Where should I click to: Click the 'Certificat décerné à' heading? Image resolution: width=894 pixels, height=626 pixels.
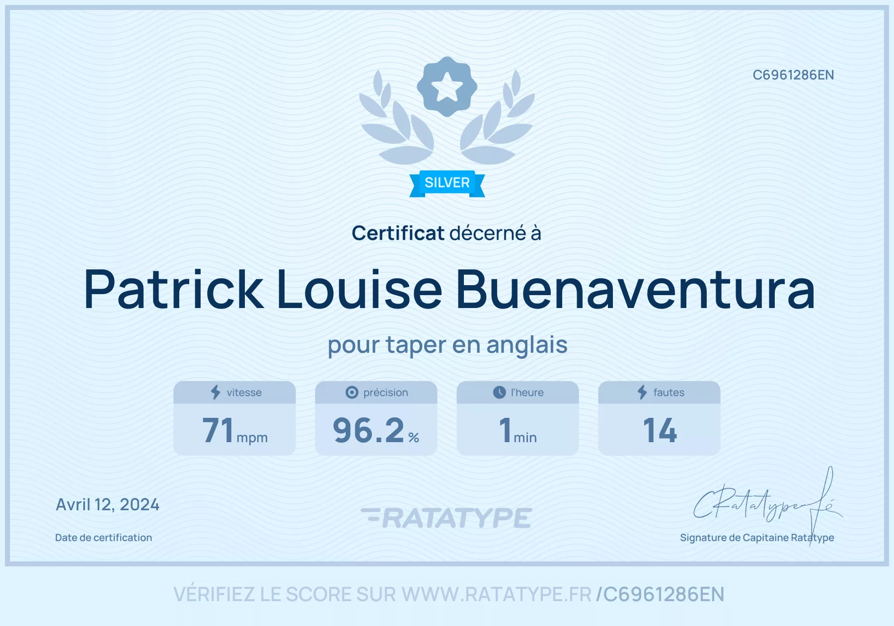point(447,233)
